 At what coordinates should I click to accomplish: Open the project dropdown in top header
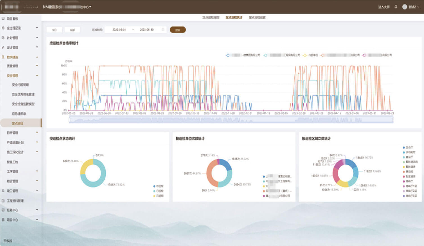point(90,7)
